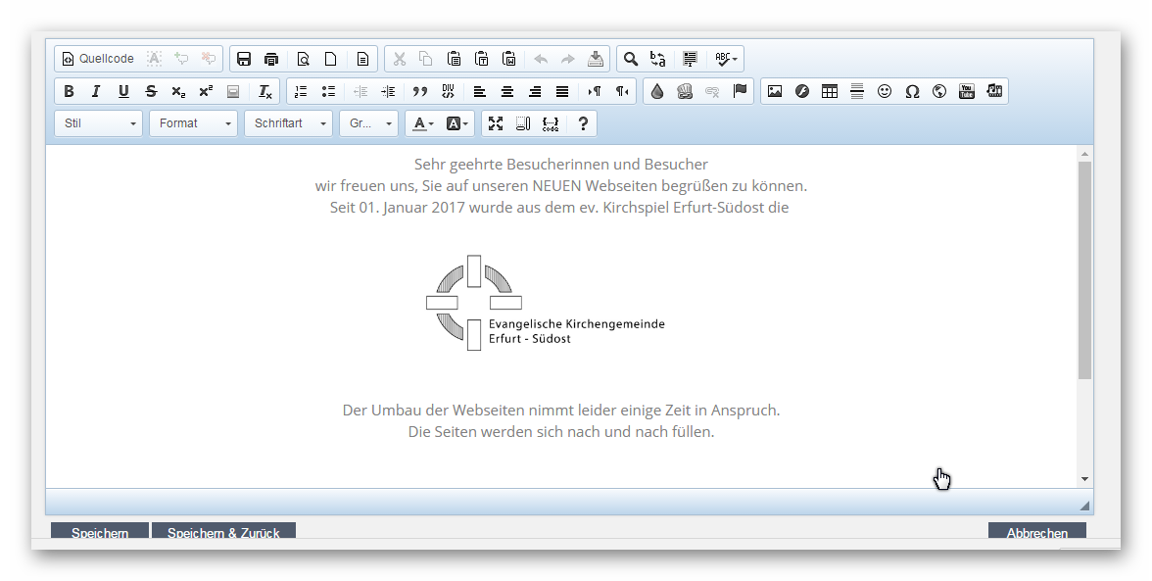Insert a horizontal line
1152x581 pixels.
pyautogui.click(x=856, y=91)
